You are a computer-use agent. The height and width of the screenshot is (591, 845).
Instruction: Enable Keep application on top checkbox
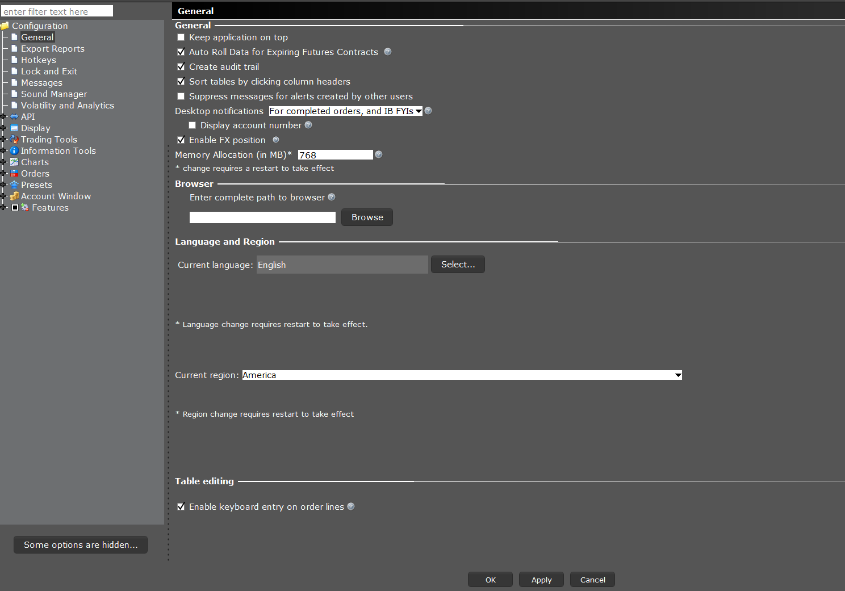click(181, 37)
